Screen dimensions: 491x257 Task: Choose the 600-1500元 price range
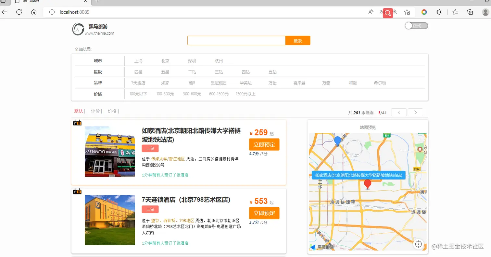tap(219, 94)
